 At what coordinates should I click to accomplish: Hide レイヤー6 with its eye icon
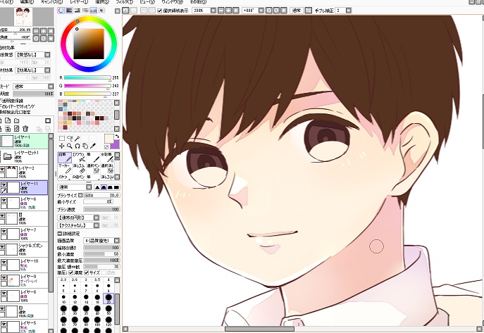4,200
